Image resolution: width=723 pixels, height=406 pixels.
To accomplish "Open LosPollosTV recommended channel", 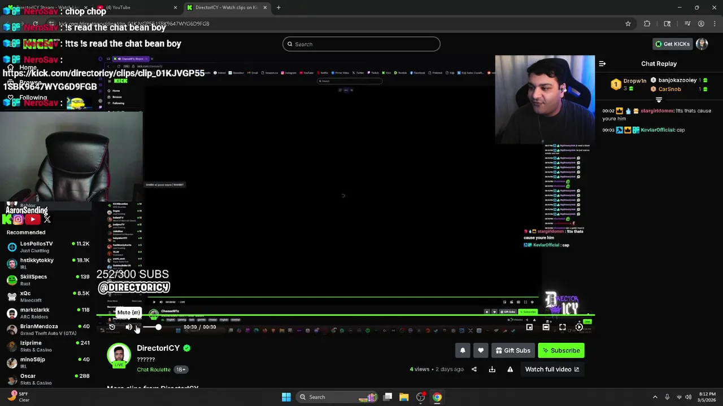I will [48, 247].
